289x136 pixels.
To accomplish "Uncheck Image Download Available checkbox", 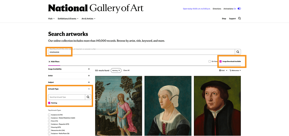I will (x=220, y=61).
